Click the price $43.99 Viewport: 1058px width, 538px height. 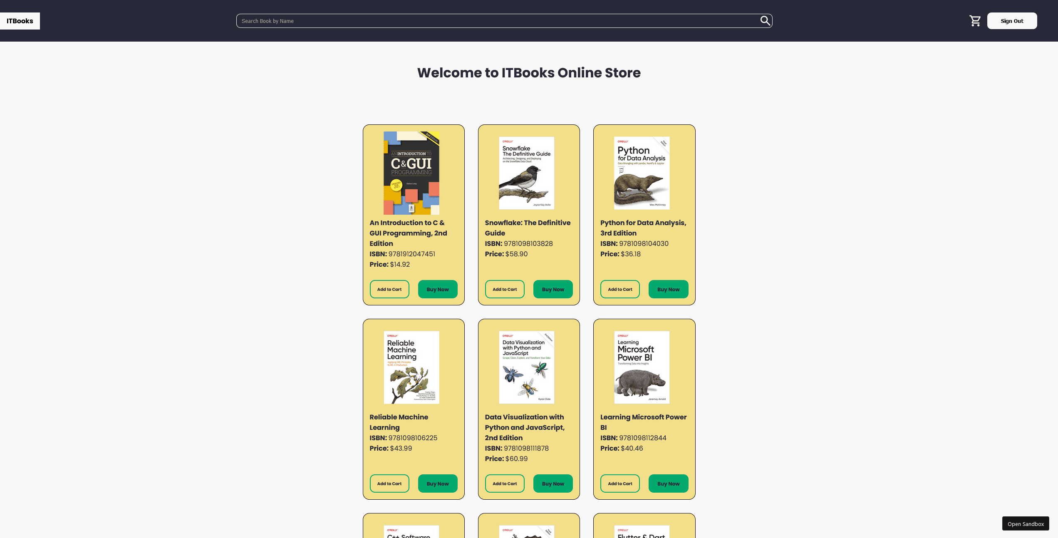(x=401, y=448)
